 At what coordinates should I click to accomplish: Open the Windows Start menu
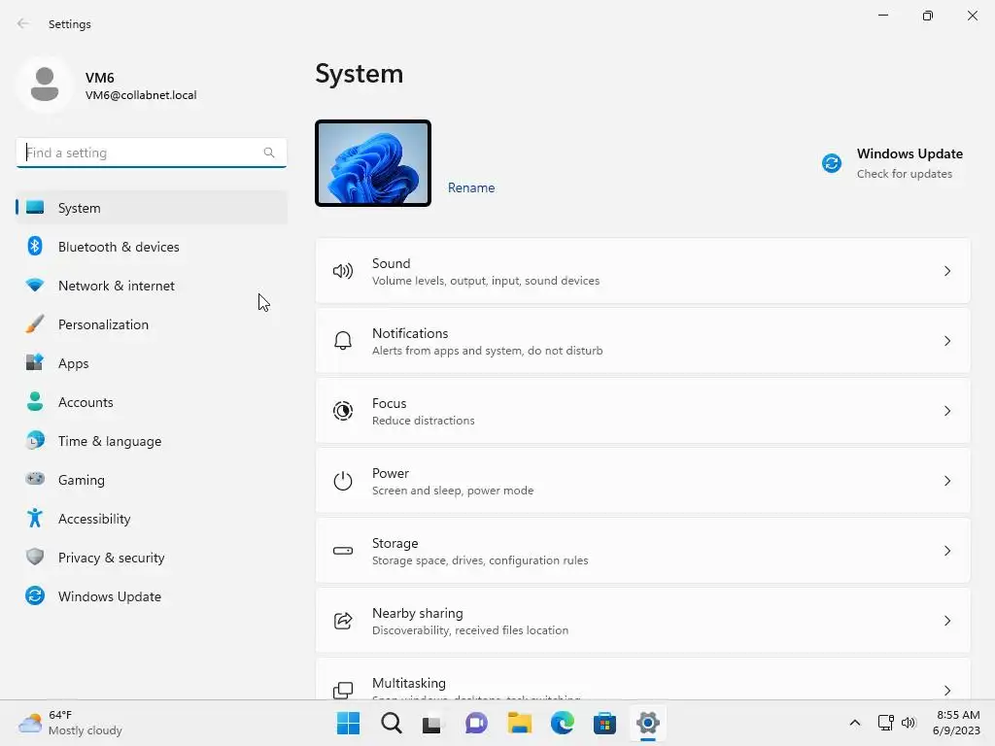coord(348,723)
